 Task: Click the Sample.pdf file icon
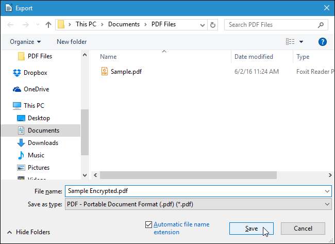(x=105, y=72)
